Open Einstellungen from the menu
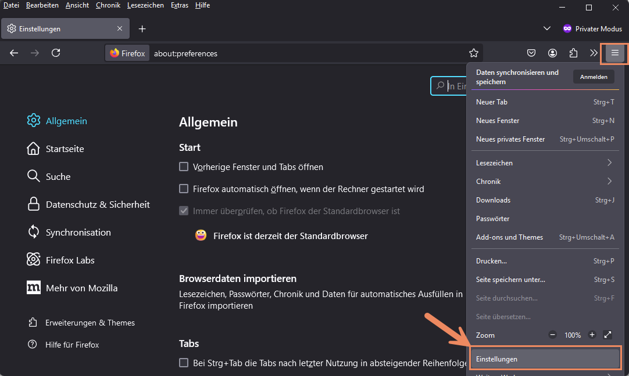 pos(545,359)
